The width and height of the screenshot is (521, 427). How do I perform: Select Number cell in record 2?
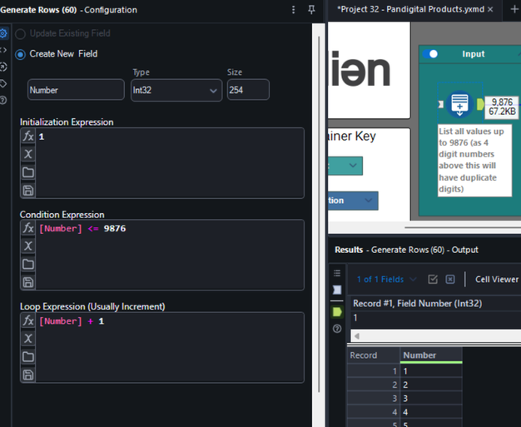431,385
